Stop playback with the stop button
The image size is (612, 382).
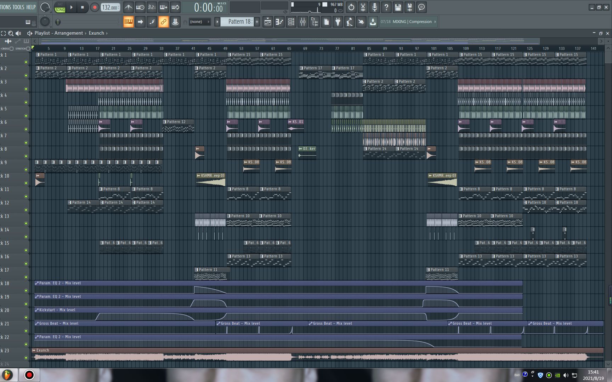(83, 7)
